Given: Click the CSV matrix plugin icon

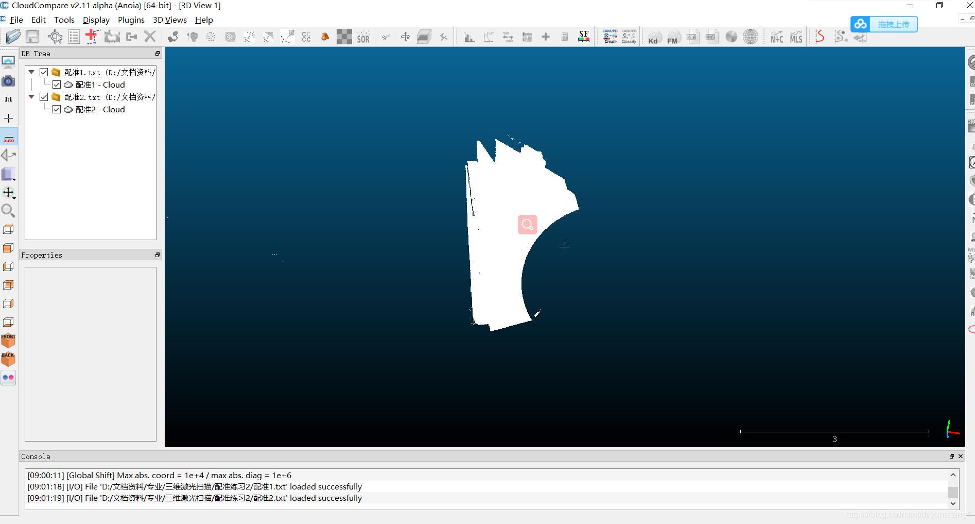Looking at the screenshot, I should pyautogui.click(x=712, y=37).
